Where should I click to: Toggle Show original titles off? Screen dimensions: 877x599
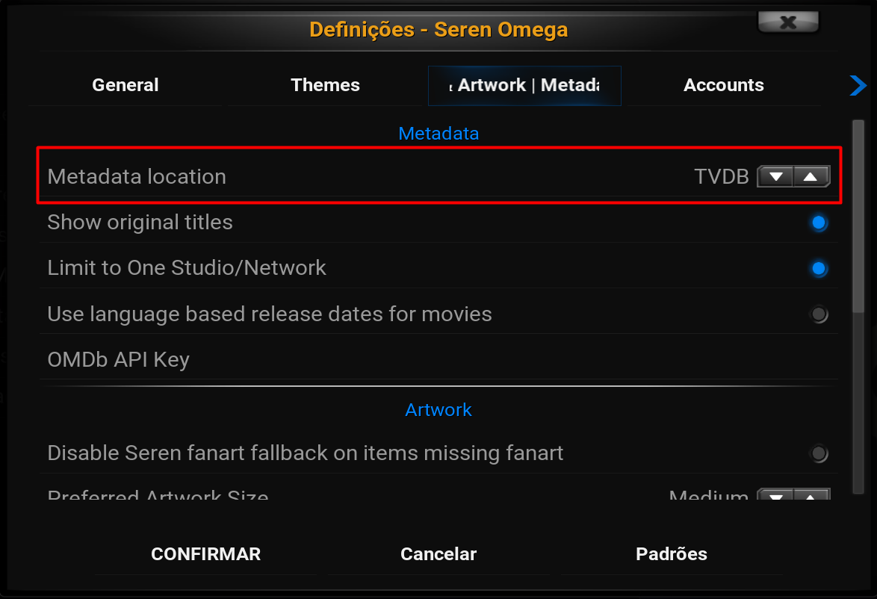pos(819,222)
